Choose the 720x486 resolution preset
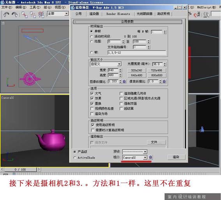This screenshot has height=200, width=221. click(x=157, y=70)
